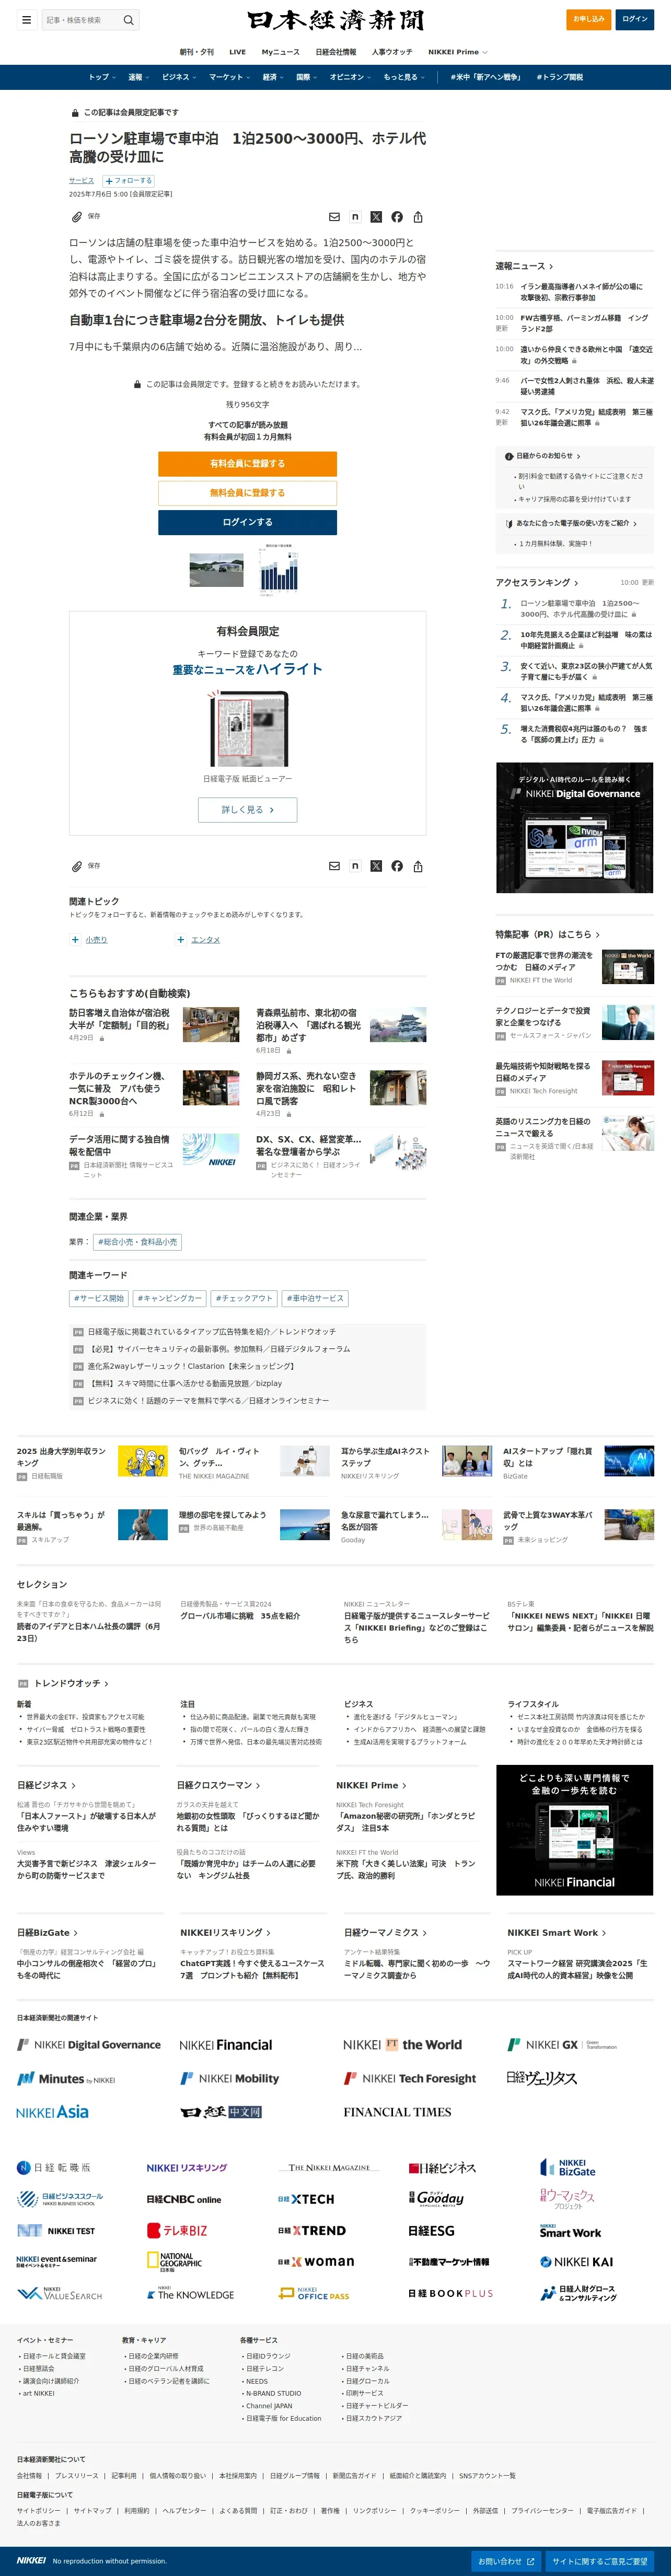This screenshot has height=2576, width=671.
Task: Open National Geographic logo link
Action: (x=174, y=2261)
